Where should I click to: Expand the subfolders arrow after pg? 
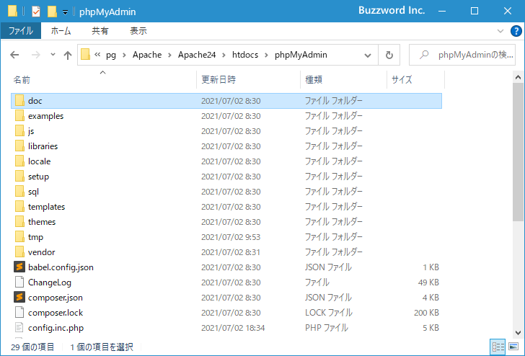[124, 55]
